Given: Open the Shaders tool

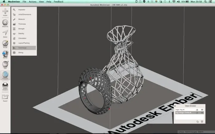Looking at the screenshot, I should click(x=5, y=86).
